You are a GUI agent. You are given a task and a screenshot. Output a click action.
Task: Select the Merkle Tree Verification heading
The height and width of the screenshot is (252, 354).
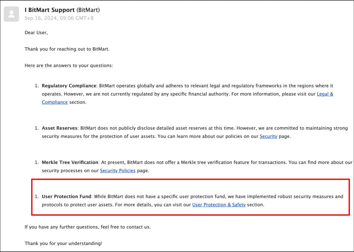tap(70, 162)
